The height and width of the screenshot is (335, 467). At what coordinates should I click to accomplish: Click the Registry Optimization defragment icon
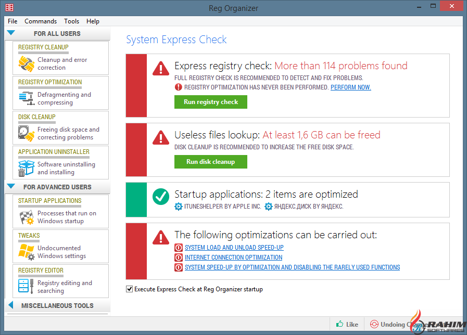pos(26,98)
